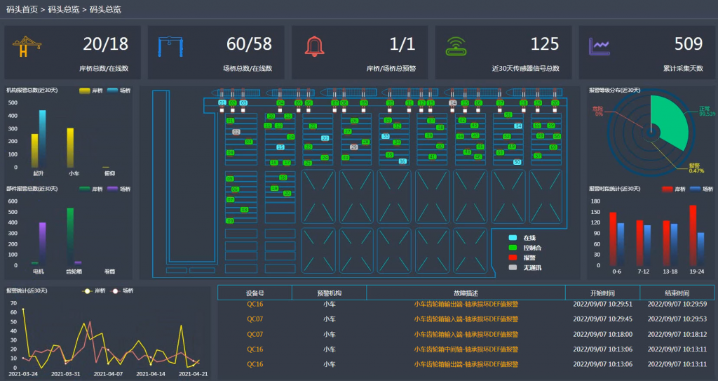Viewport: 718px width, 381px height.
Task: Click the 509 cumulative collection days value
Action: click(x=689, y=44)
